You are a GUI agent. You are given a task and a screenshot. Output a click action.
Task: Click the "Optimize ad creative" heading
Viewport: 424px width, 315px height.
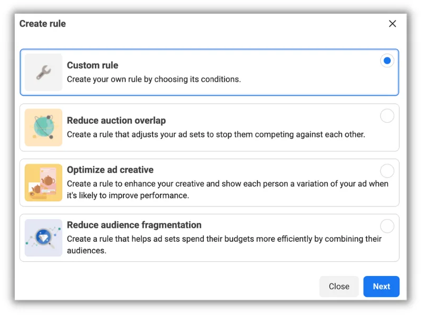(x=110, y=170)
